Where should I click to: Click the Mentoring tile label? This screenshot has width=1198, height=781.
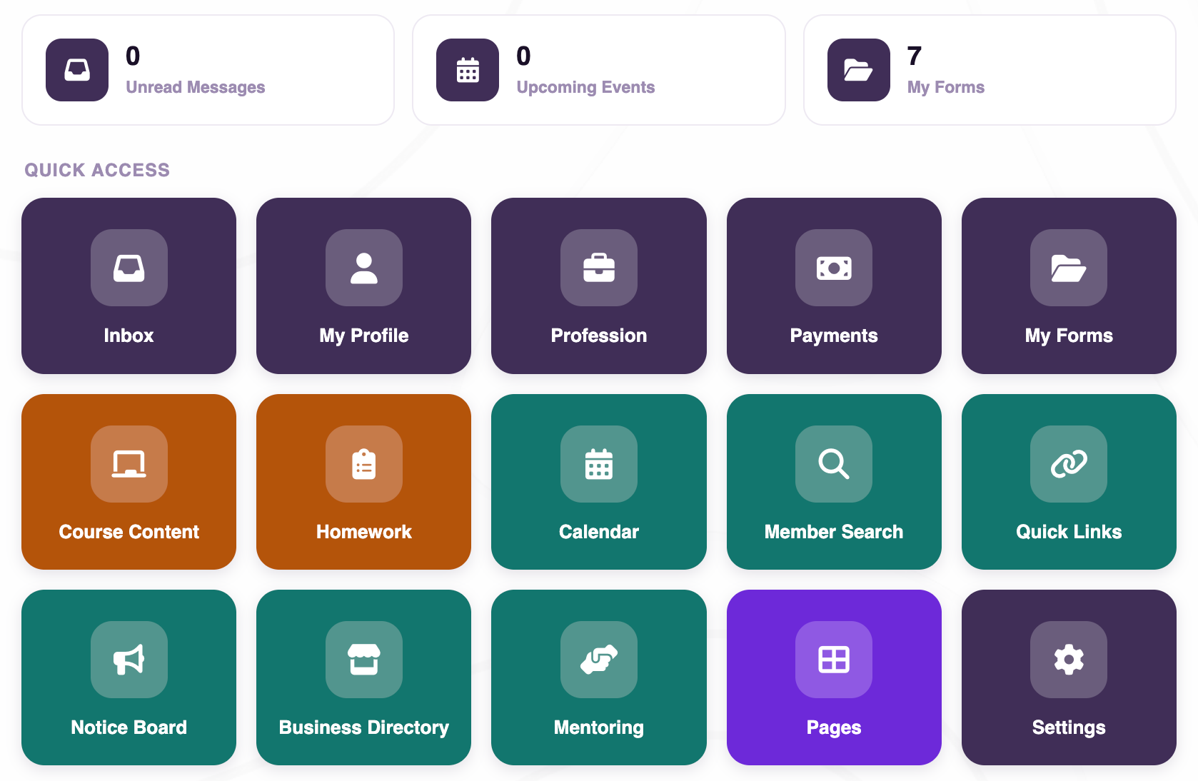pyautogui.click(x=599, y=727)
